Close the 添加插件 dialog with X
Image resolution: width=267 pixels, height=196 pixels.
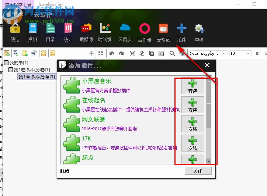207,65
